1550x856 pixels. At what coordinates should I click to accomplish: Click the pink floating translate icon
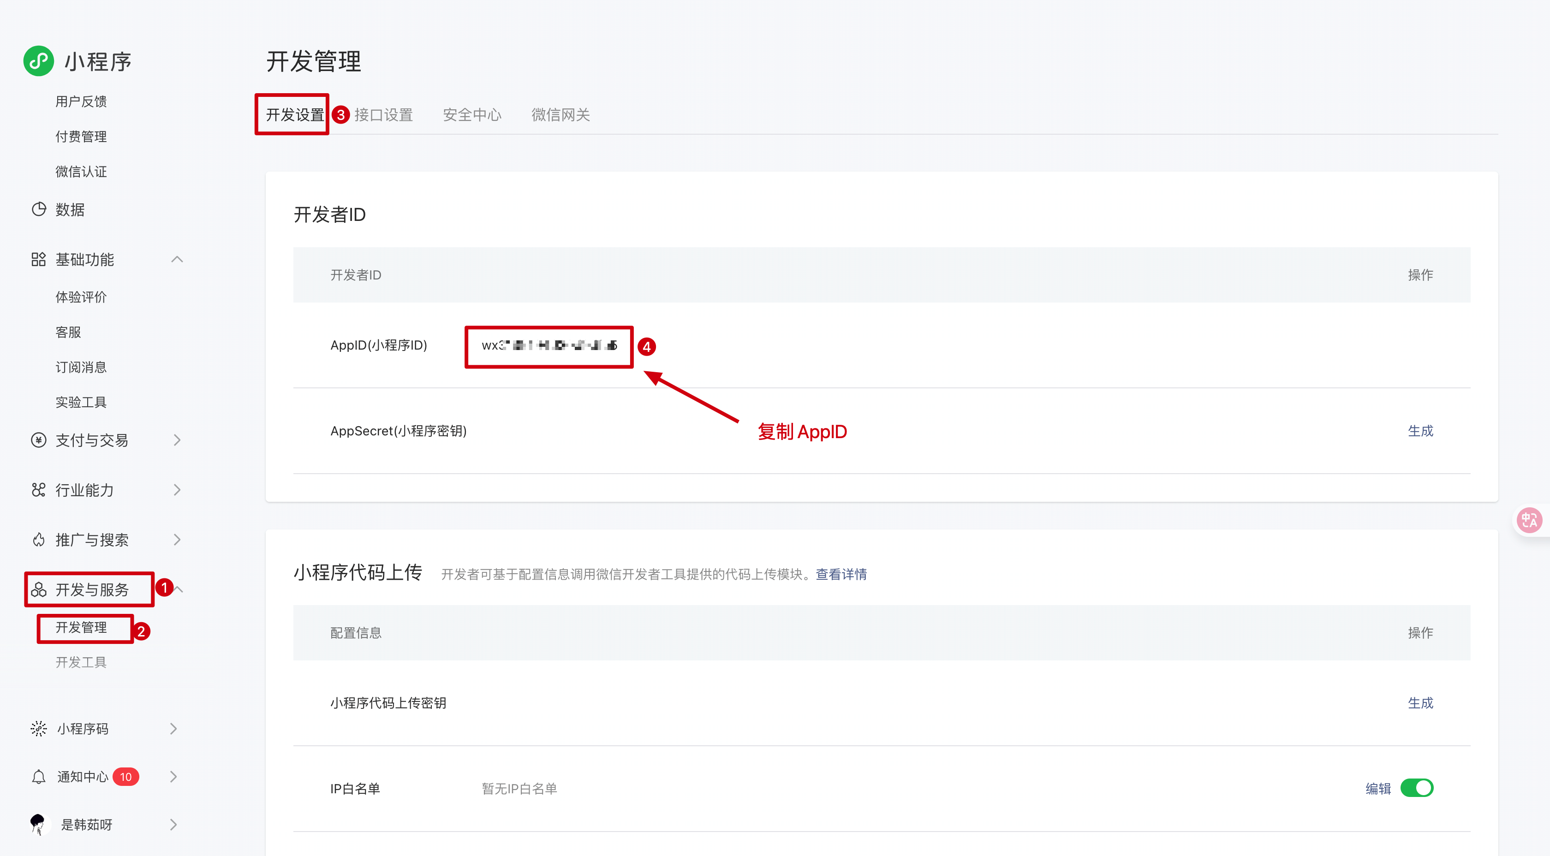point(1529,520)
